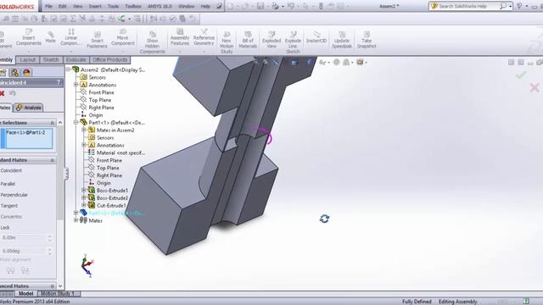This screenshot has height=305, width=543.
Task: Open Assembly Features tool
Action: 180,37
